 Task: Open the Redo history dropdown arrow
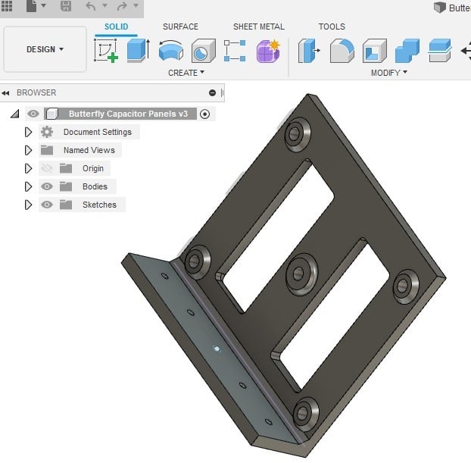pyautogui.click(x=136, y=5)
